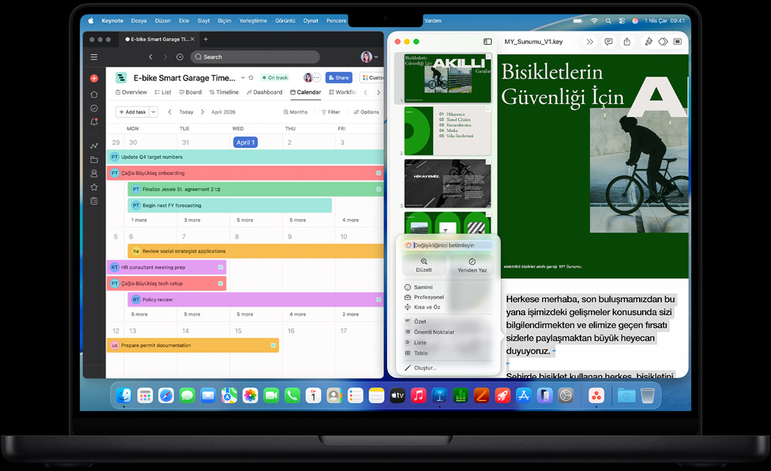Open the Oynat menu in the menu bar

pyautogui.click(x=310, y=21)
